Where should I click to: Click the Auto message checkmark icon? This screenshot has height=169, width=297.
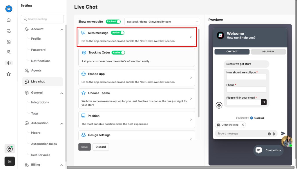(x=83, y=32)
